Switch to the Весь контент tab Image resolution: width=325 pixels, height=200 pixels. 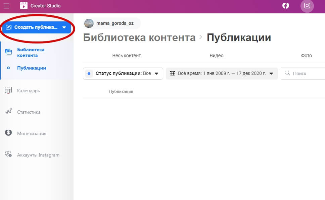(x=127, y=56)
